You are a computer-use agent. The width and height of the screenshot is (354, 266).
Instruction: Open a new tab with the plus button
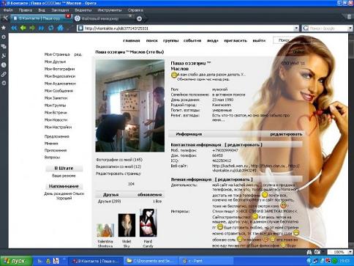click(139, 18)
